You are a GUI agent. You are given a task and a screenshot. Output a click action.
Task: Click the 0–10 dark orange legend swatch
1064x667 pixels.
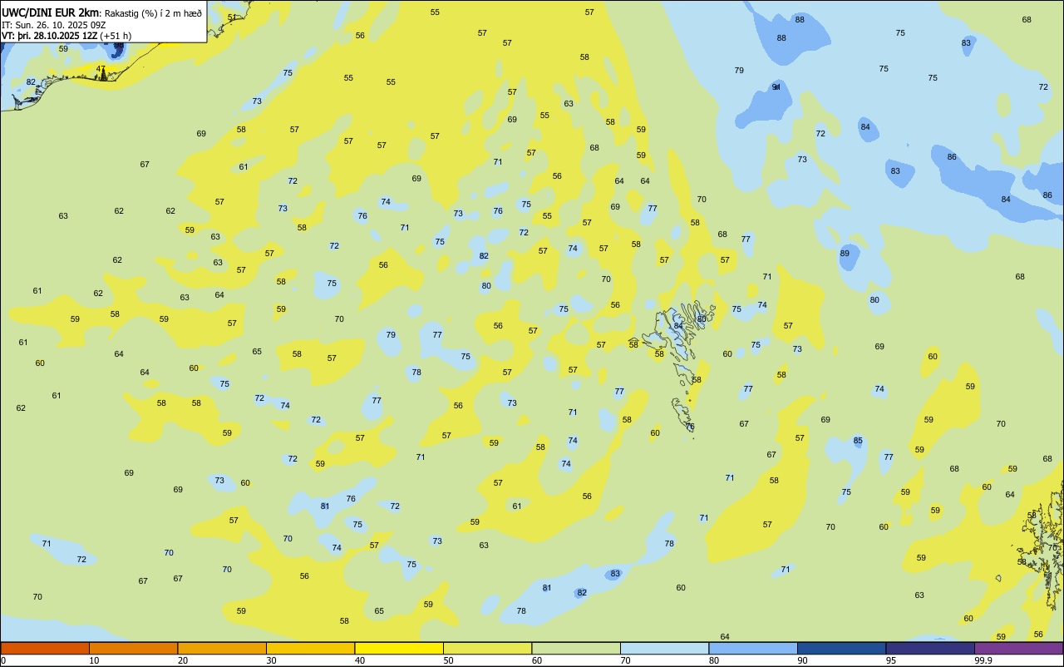click(x=45, y=648)
